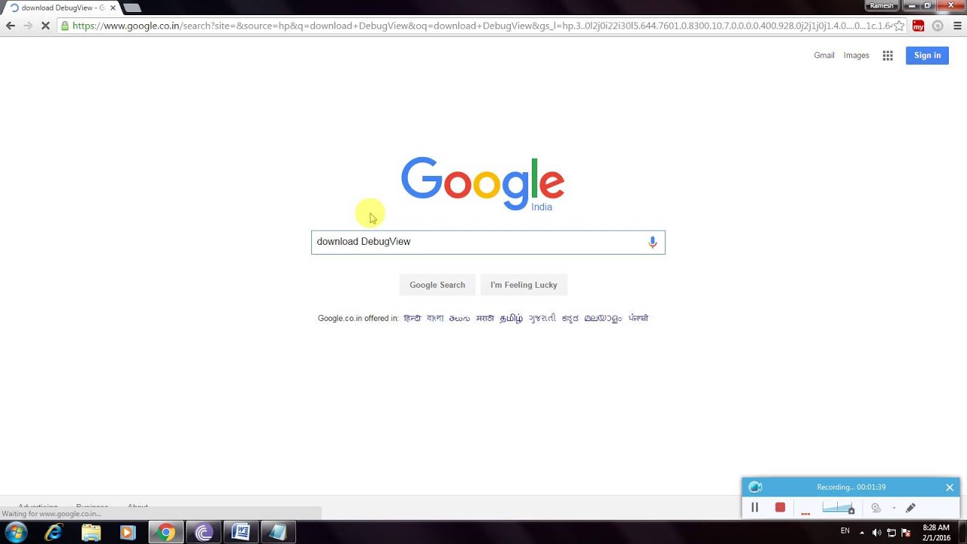
Task: Click the recorder webcam icon
Action: coord(876,508)
